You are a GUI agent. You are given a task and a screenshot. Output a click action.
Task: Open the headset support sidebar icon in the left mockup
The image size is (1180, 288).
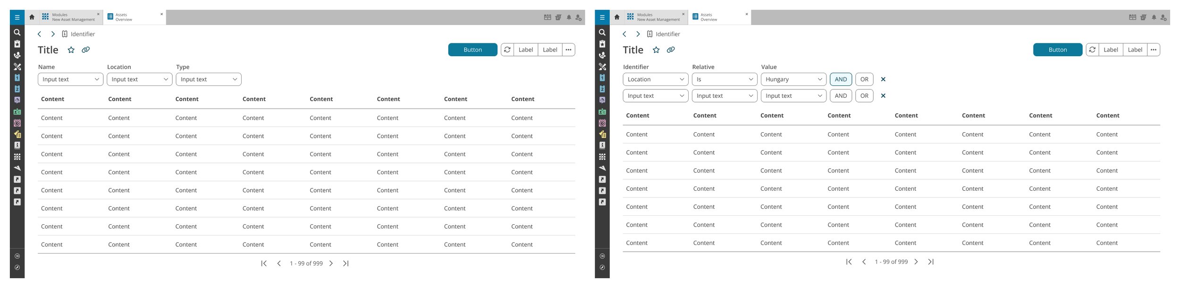tap(17, 55)
